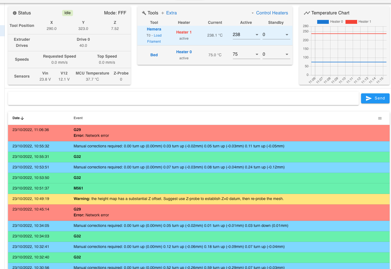Viewport: 391px width, 269px height.
Task: Open the event log hamburger menu
Action: [380, 118]
